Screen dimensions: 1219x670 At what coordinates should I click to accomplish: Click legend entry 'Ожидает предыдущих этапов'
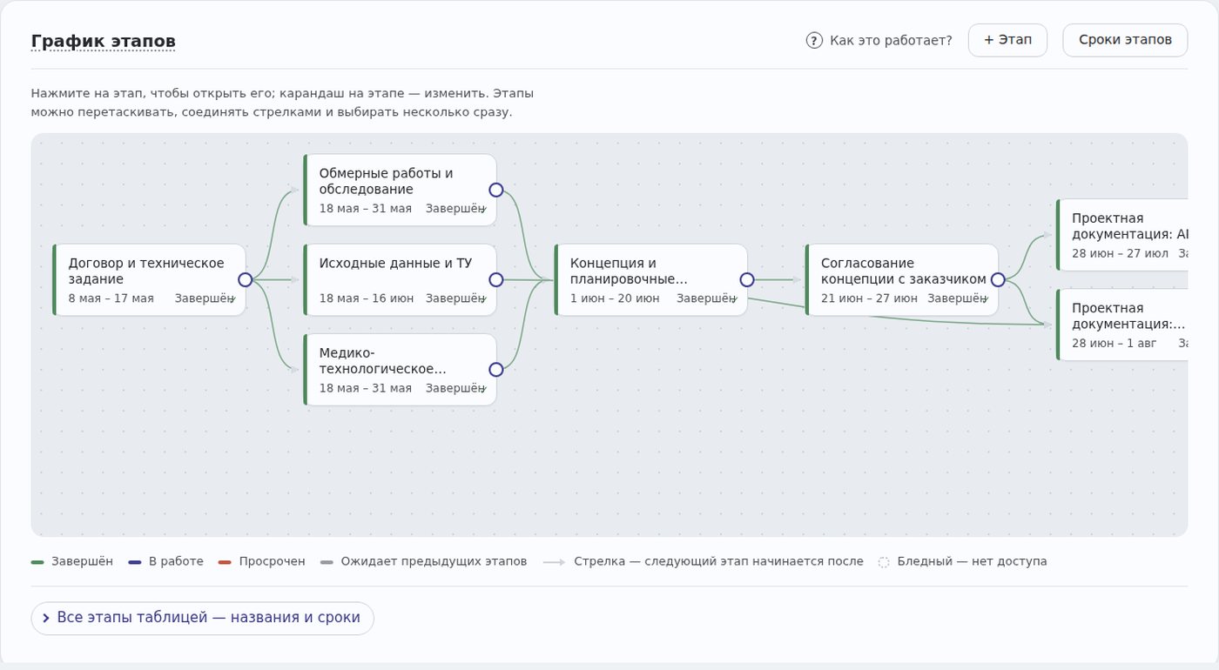424,561
